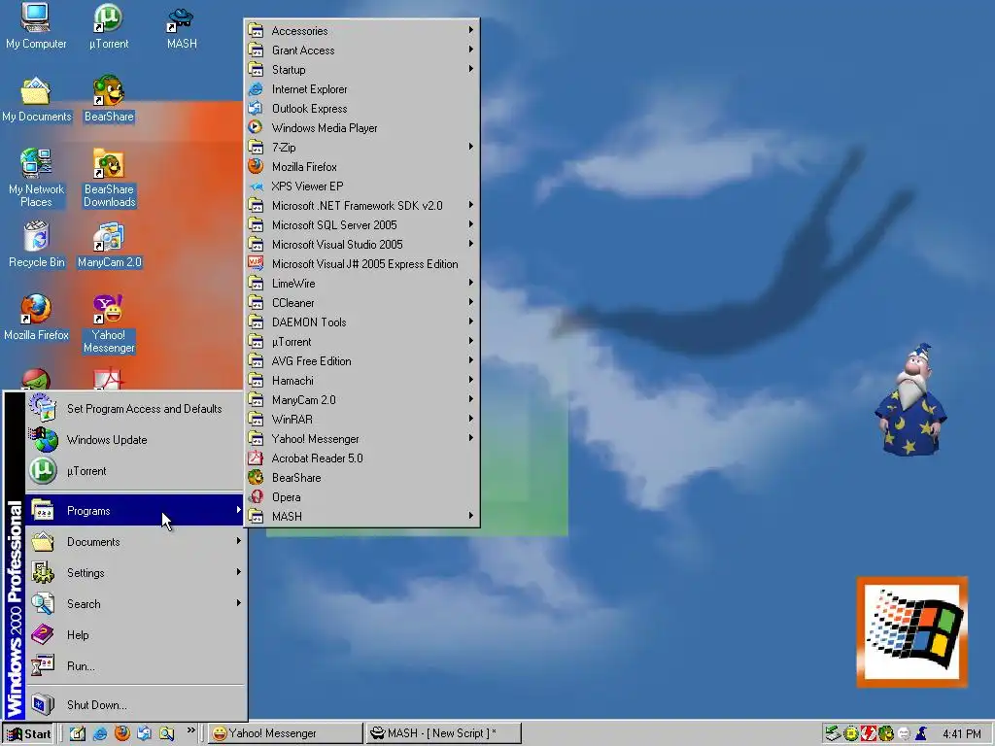Launch Internet Explorer from quick launch
The width and height of the screenshot is (995, 746).
coord(100,733)
